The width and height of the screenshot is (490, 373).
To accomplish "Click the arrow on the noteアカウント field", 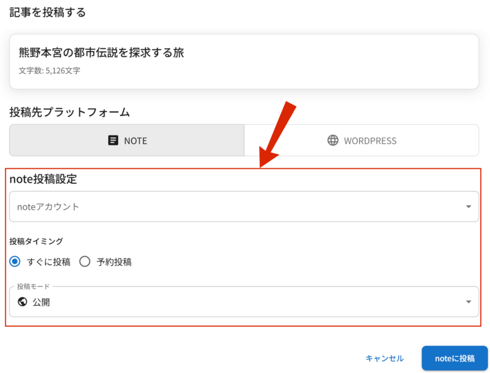I will [468, 207].
